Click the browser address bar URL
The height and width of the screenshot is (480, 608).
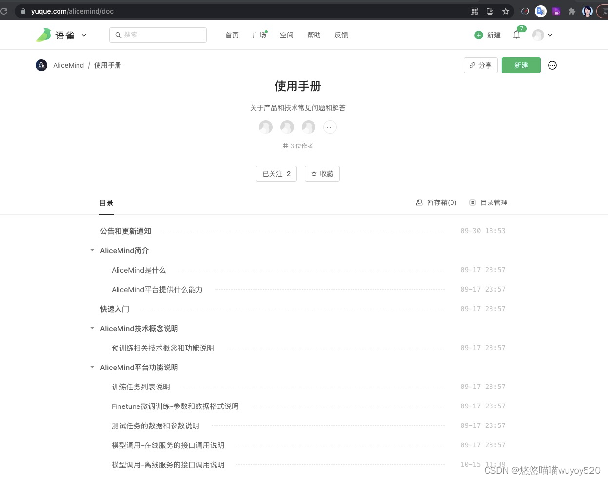(x=72, y=11)
